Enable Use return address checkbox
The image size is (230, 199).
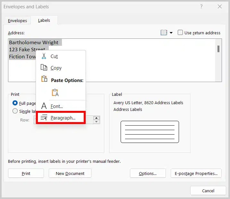(x=180, y=32)
